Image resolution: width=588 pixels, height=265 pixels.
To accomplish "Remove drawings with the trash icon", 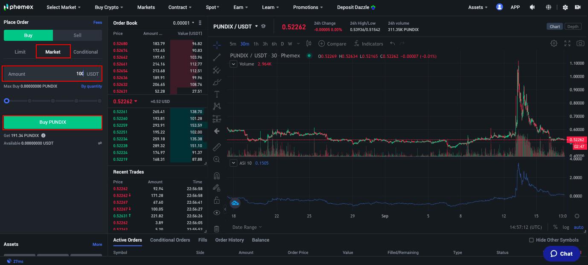I will [x=216, y=228].
